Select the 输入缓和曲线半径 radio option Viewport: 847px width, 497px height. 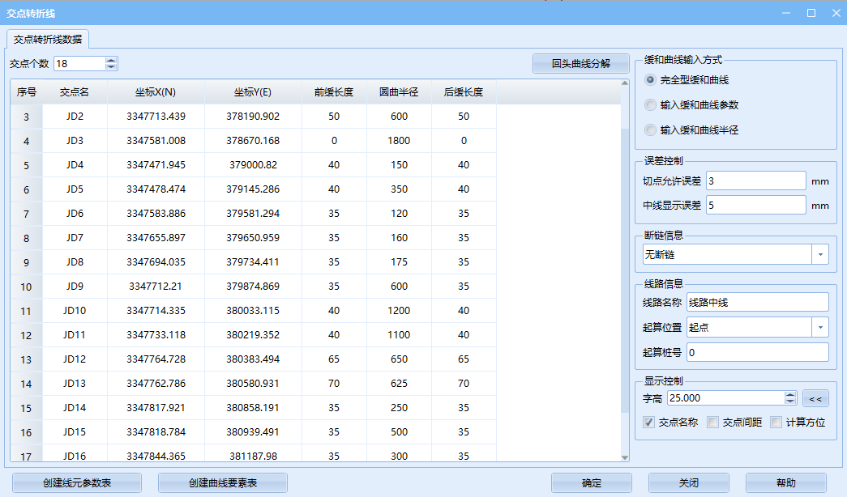pyautogui.click(x=650, y=130)
